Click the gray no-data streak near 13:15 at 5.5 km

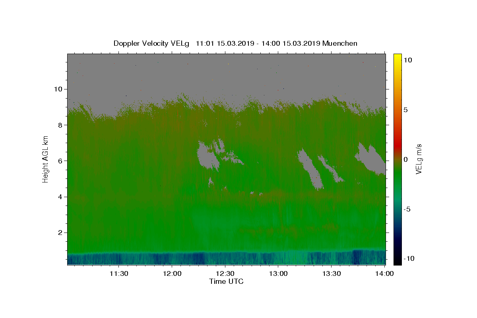coord(310,169)
